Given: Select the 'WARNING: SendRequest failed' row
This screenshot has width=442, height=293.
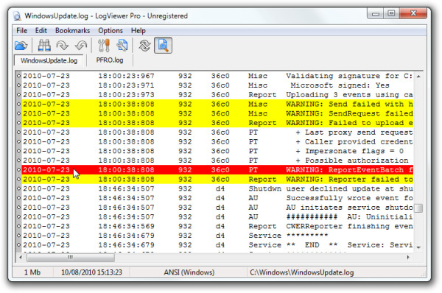Looking at the screenshot, I should pyautogui.click(x=217, y=113).
